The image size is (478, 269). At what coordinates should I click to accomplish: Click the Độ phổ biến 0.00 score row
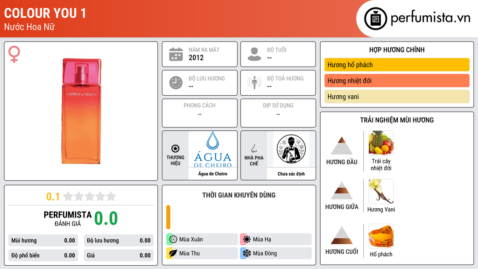point(43,255)
